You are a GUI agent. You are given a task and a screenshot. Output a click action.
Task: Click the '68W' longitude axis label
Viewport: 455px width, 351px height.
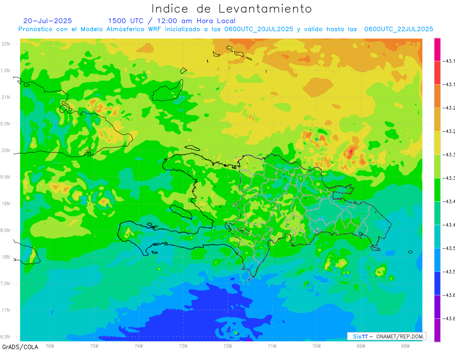click(405, 346)
